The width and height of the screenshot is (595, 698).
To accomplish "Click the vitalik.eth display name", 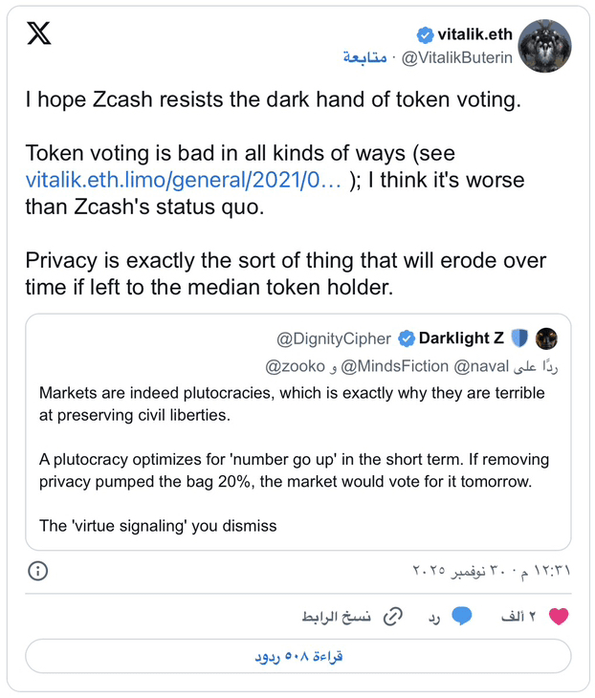I will click(x=474, y=35).
